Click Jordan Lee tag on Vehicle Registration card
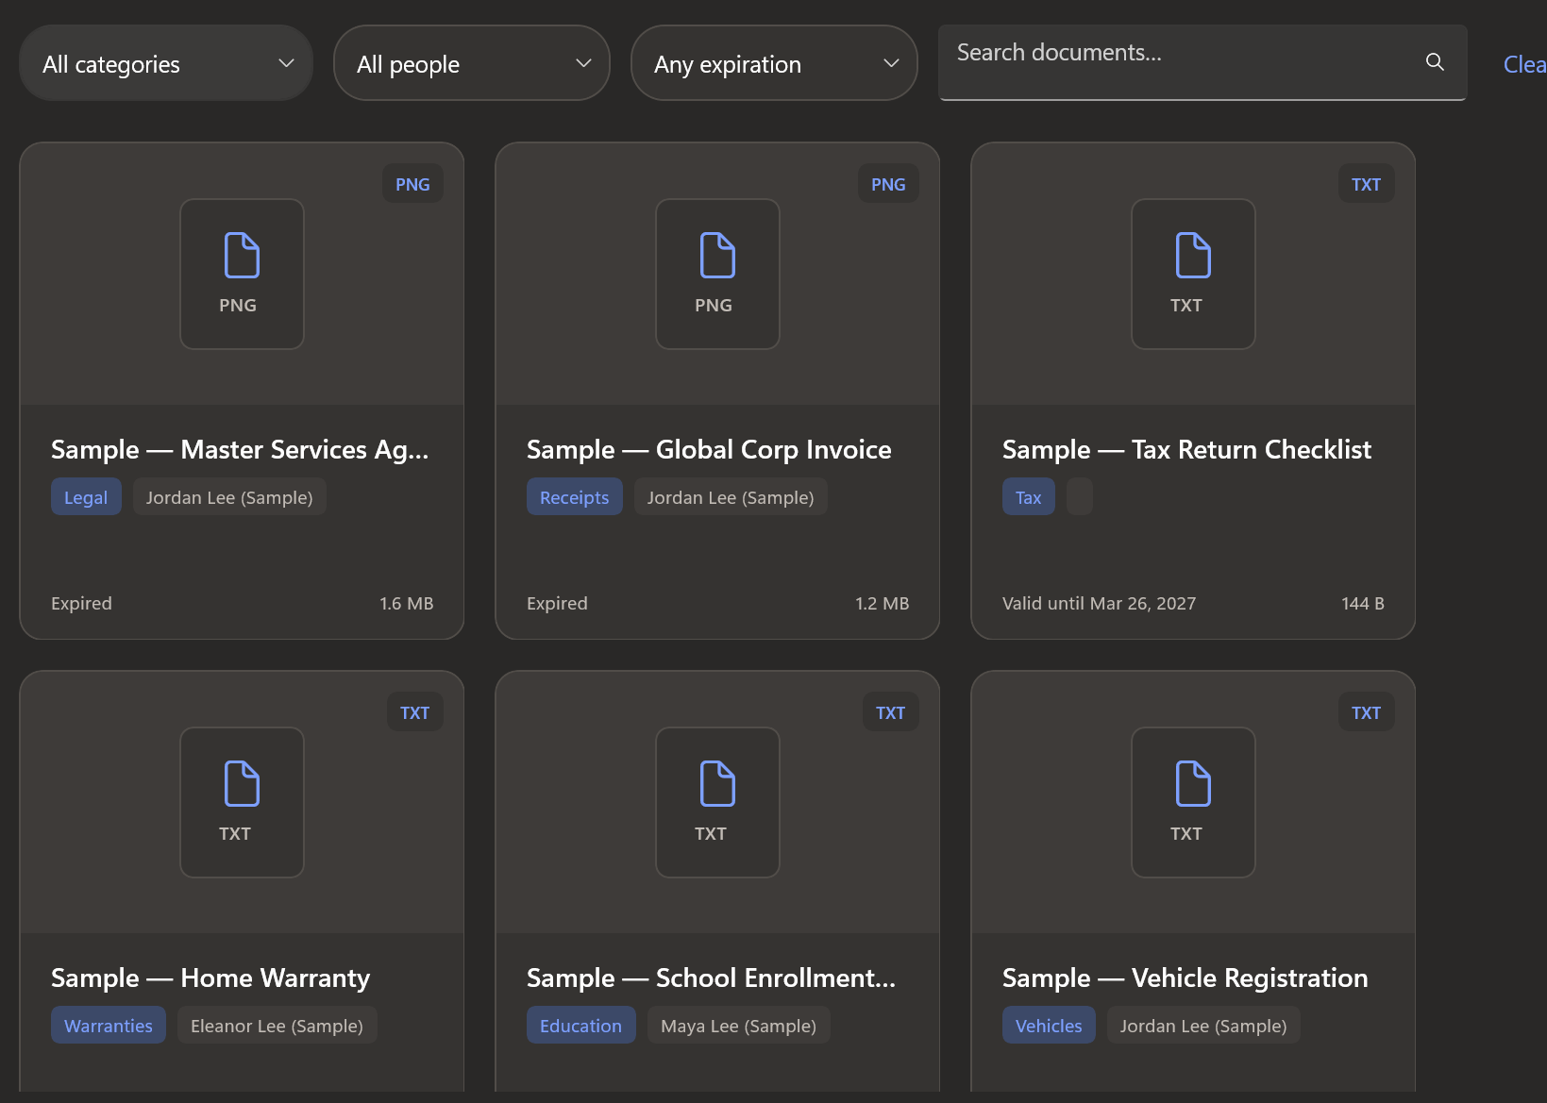This screenshot has height=1103, width=1547. coord(1203,1026)
